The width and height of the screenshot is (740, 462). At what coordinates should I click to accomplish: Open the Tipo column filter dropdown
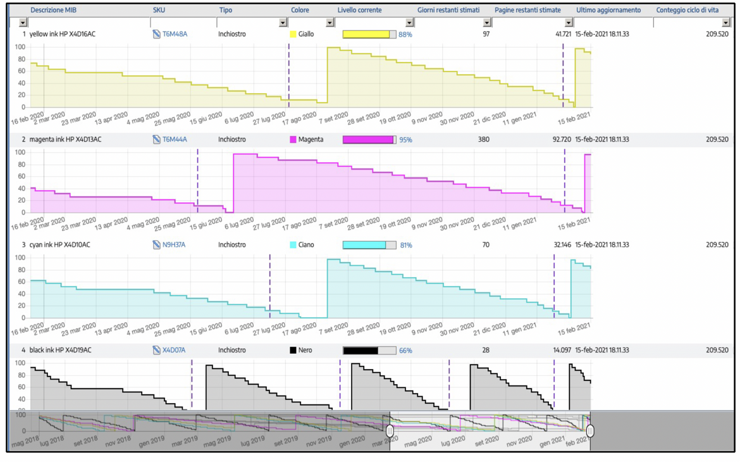(283, 23)
